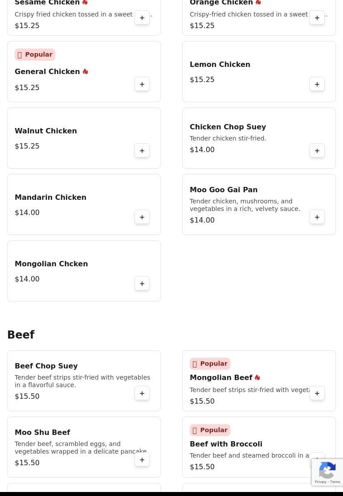Click the Popular badge on Mongolian Beef

click(x=210, y=364)
